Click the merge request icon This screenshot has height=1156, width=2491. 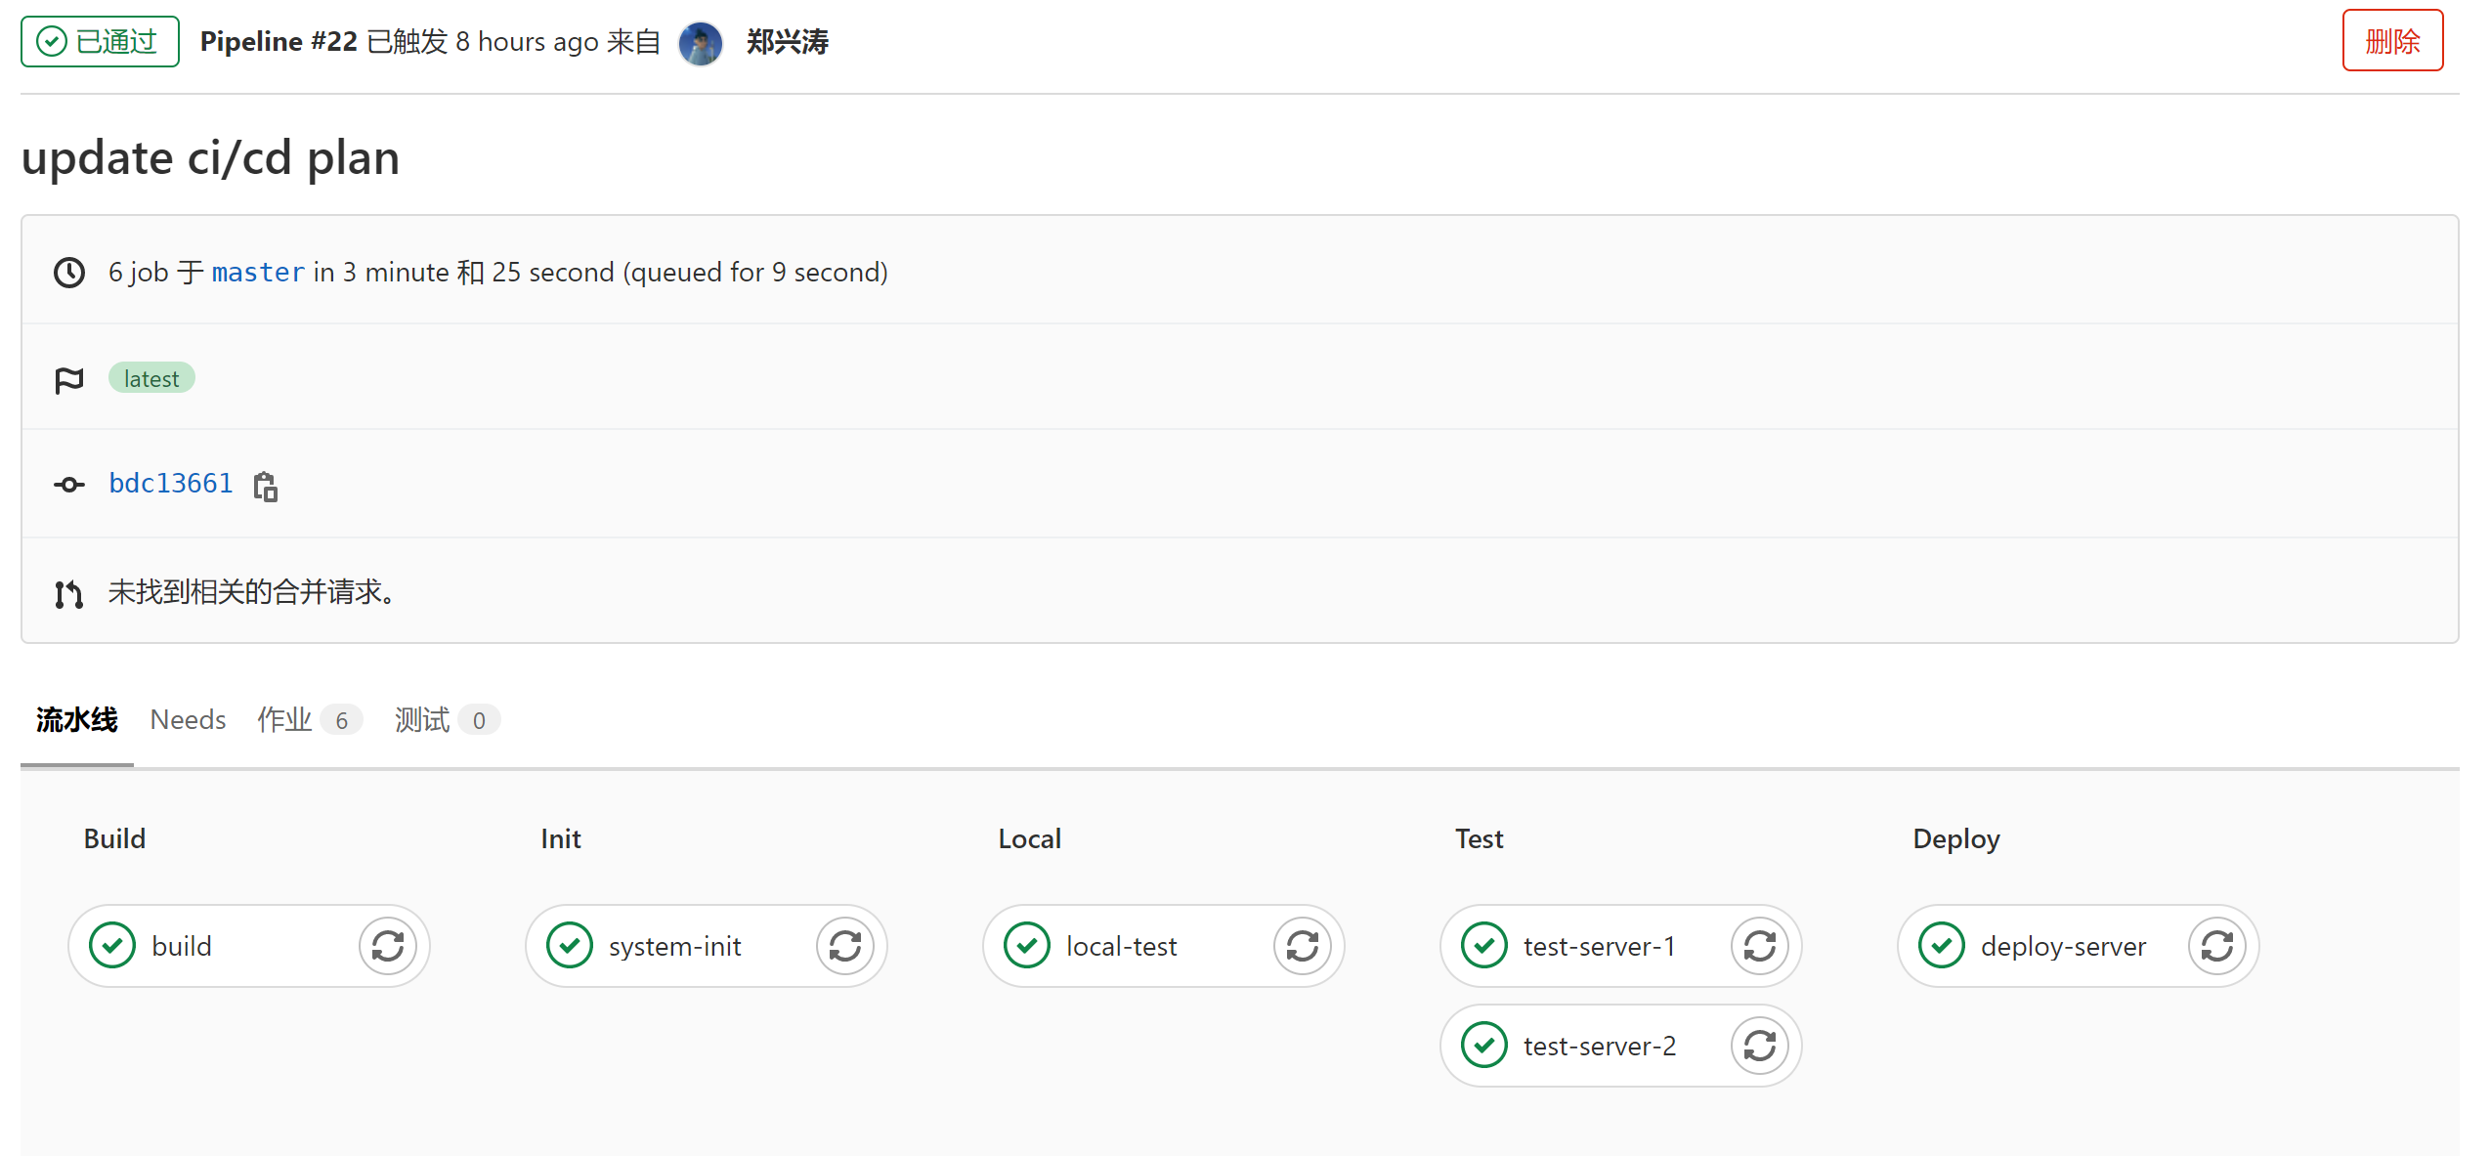69,593
